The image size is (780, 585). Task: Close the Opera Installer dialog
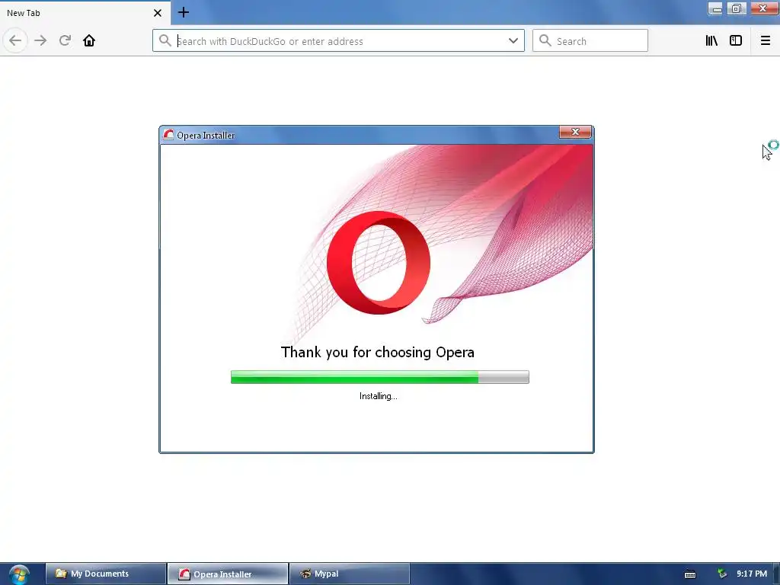[x=575, y=132]
